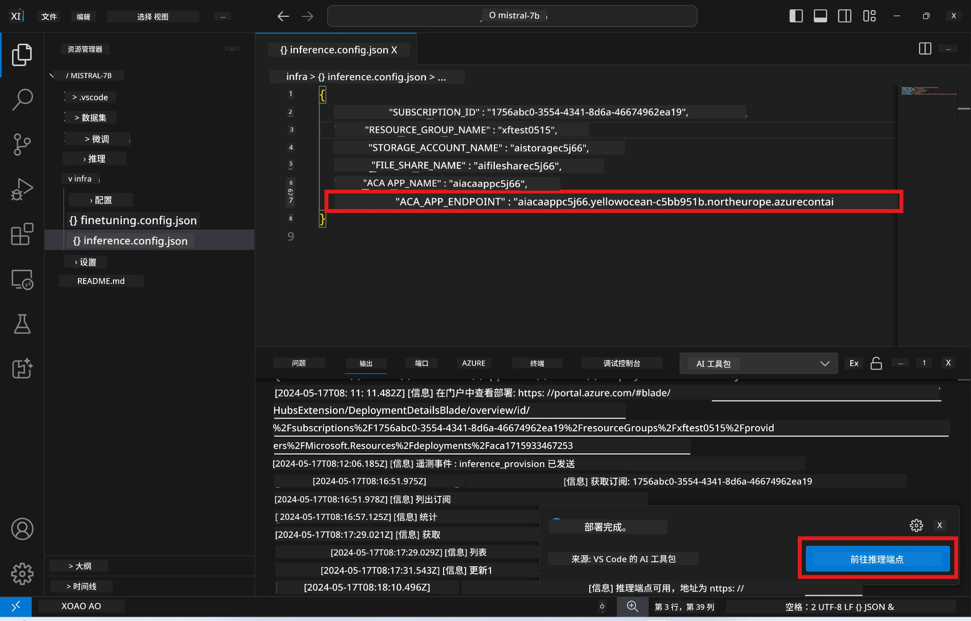This screenshot has height=621, width=971.
Task: Open editor more actions menu
Action: 948,49
